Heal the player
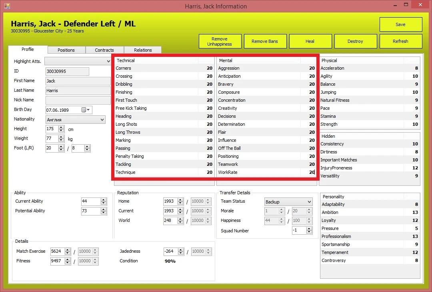Image resolution: width=432 pixels, height=292 pixels. pos(310,41)
